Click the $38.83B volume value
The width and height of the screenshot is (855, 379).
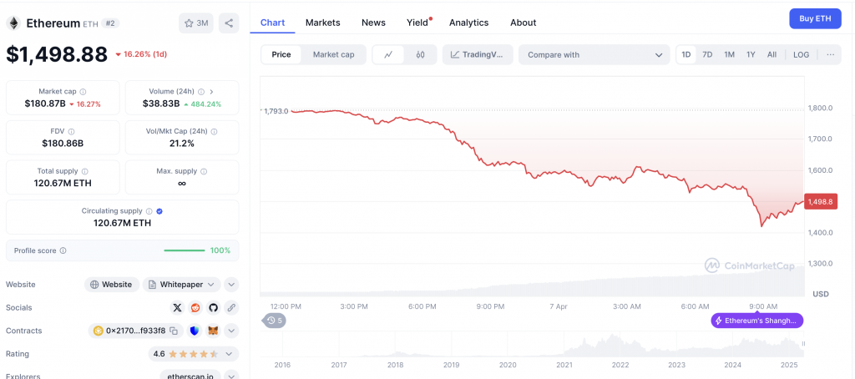161,104
